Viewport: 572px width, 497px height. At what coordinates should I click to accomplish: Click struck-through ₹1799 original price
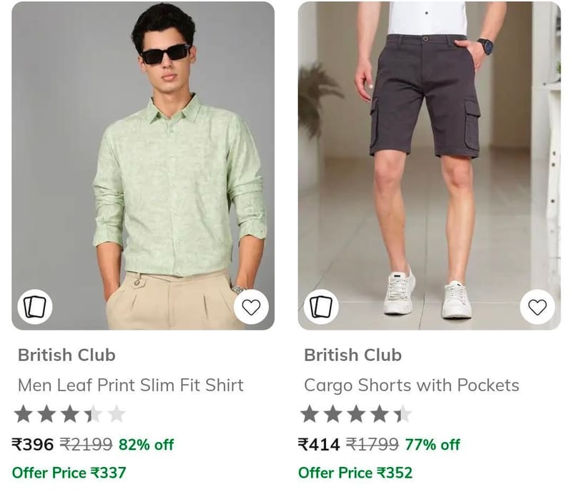point(373,445)
